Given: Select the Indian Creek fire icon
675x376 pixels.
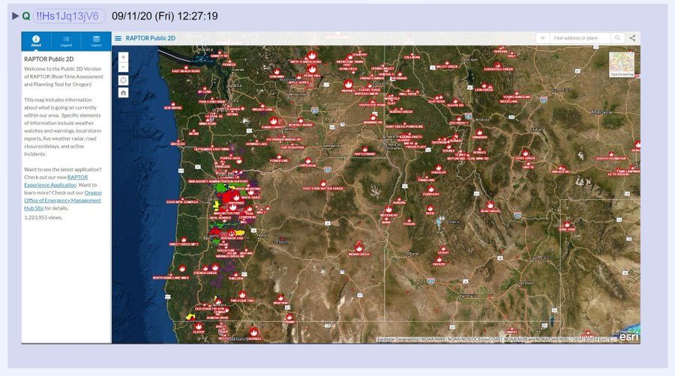Looking at the screenshot, I should click(359, 247).
